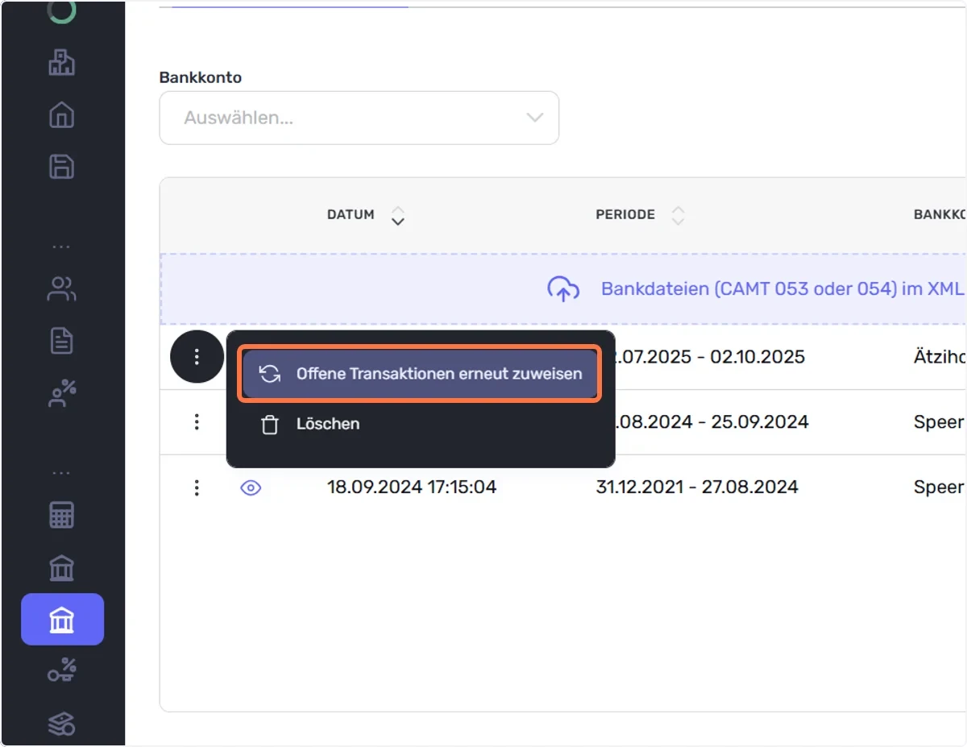Expand the Bankkonto dropdown
This screenshot has height=747, width=967.
coord(359,118)
